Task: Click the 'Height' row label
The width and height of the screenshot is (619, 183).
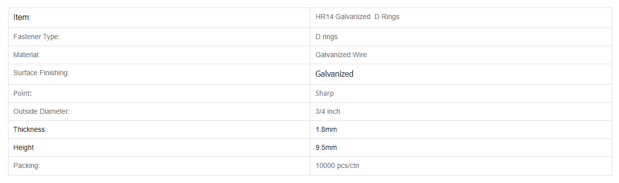Action: [x=24, y=147]
